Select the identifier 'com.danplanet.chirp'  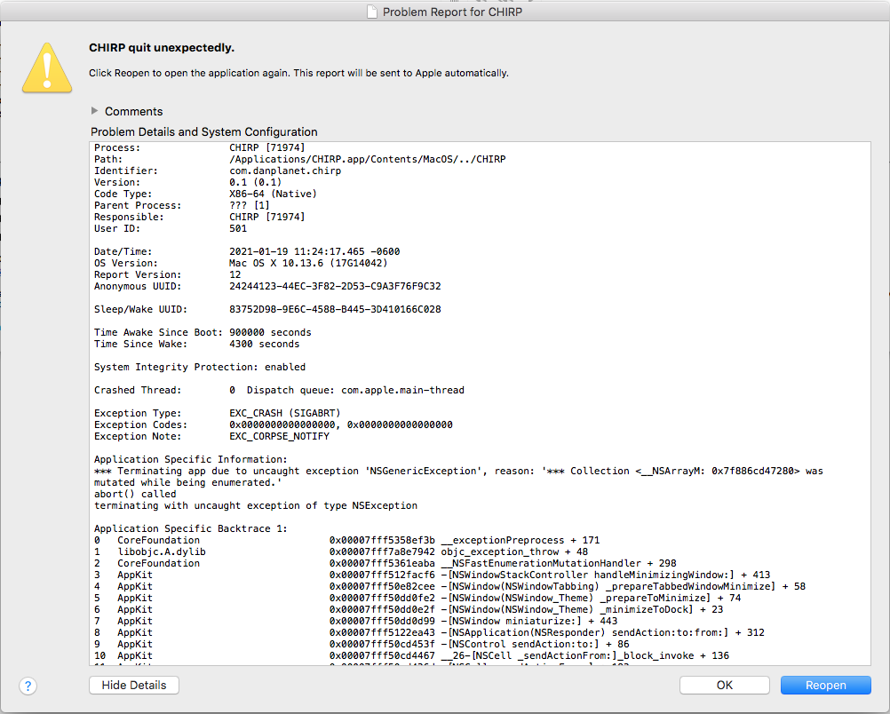[x=285, y=171]
